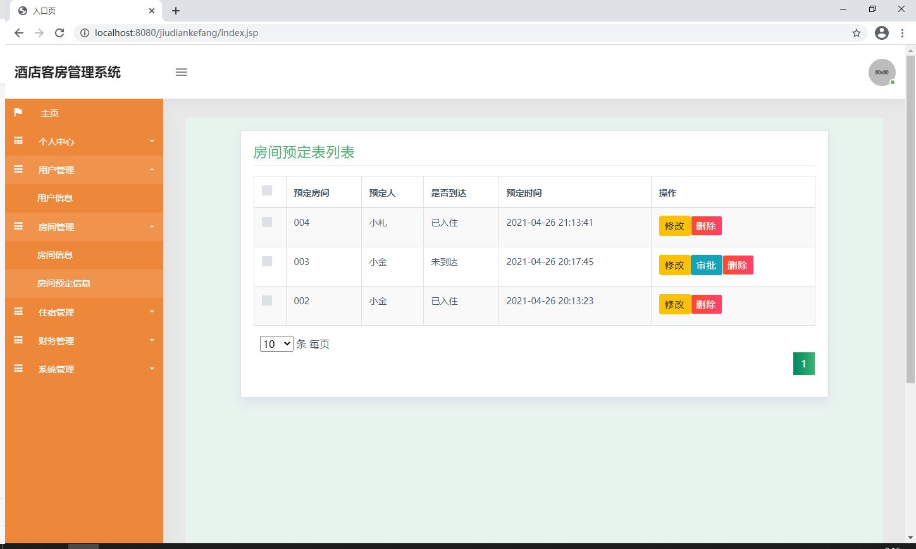Click 删除 for room 002
Viewport: 916px width, 549px height.
click(706, 304)
